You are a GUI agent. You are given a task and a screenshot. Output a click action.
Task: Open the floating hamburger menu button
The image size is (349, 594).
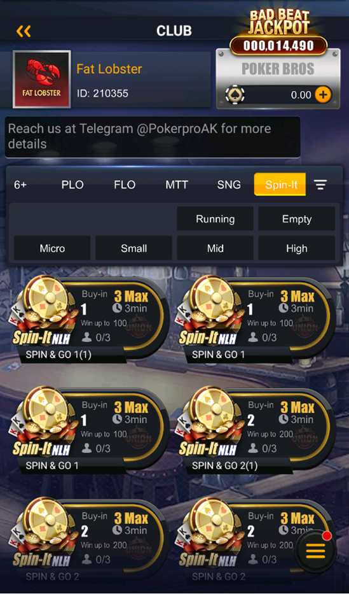(315, 551)
